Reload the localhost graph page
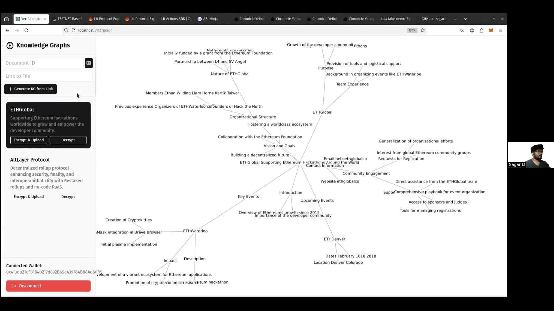 (x=27, y=30)
